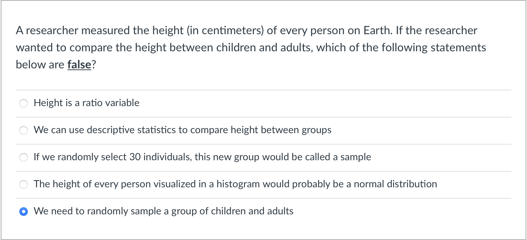Screen dimensions: 527x240
Task: Click the bold underlined word 'false'
Action: (x=79, y=64)
